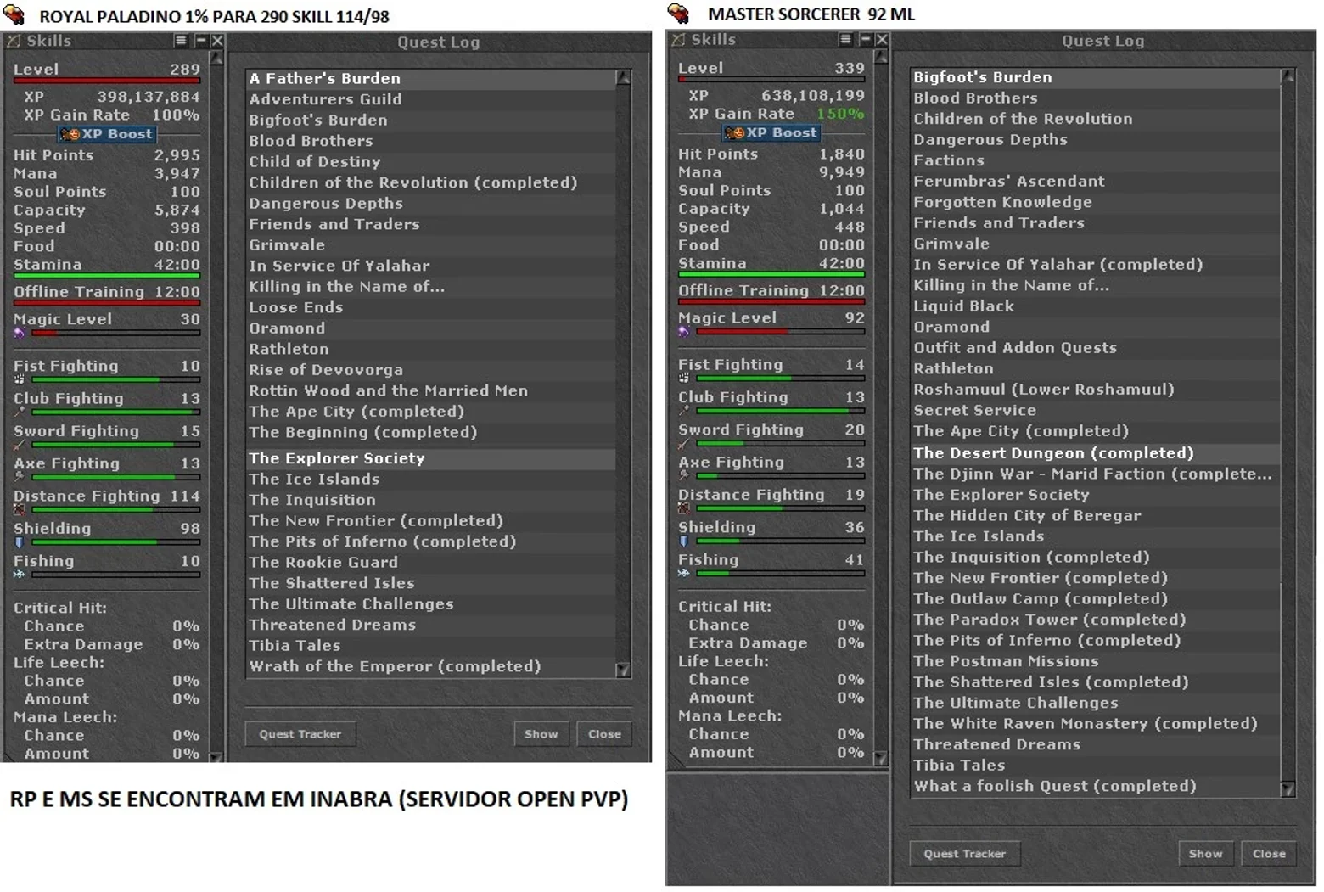
Task: Select "Roshamuul (Lower Roshamuul)" quest
Action: click(1096, 389)
